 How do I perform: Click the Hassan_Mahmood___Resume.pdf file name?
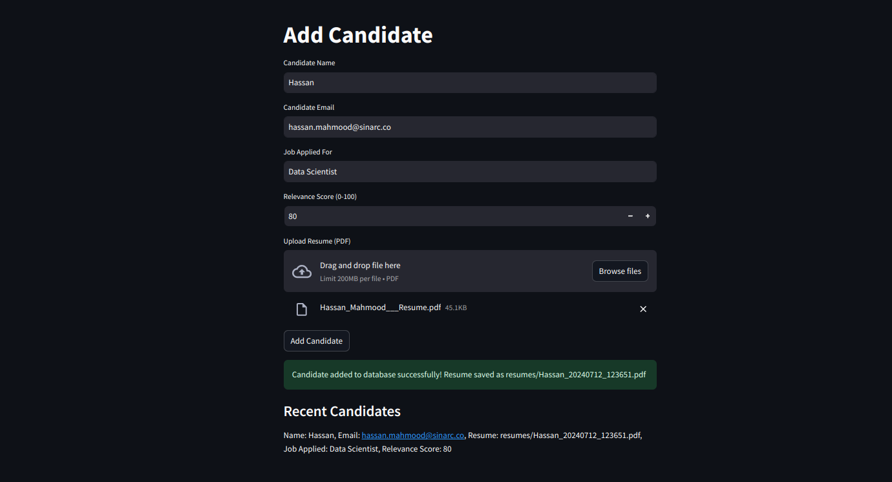point(380,308)
